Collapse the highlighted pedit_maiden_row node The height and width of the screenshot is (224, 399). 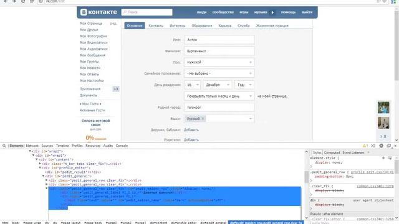pyautogui.click(x=47, y=189)
